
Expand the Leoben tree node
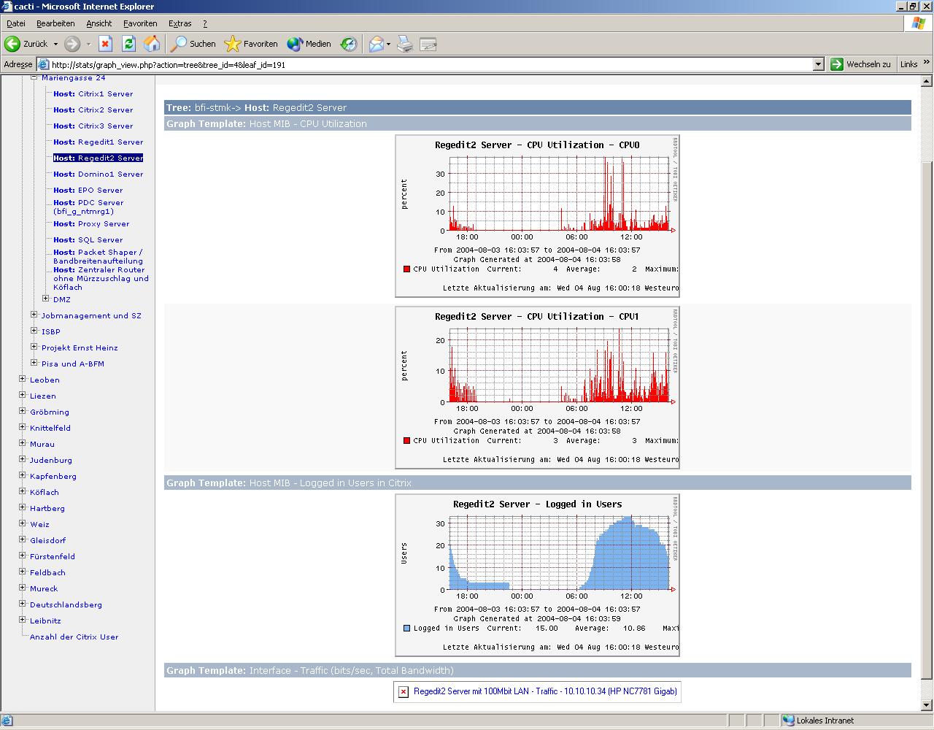22,379
